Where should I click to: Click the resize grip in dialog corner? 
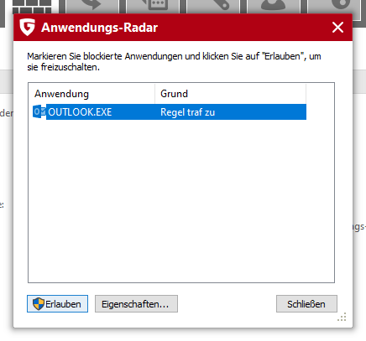point(342,317)
